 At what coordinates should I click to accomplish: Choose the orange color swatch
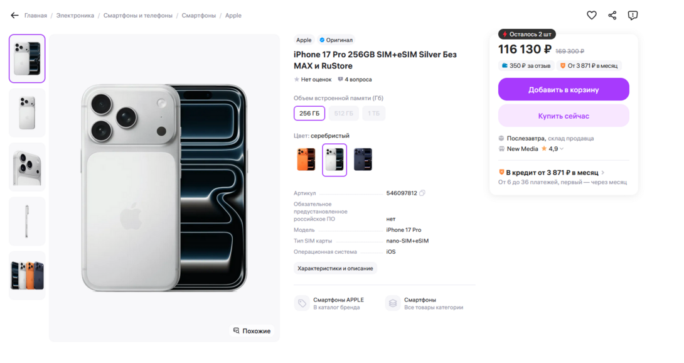point(306,160)
